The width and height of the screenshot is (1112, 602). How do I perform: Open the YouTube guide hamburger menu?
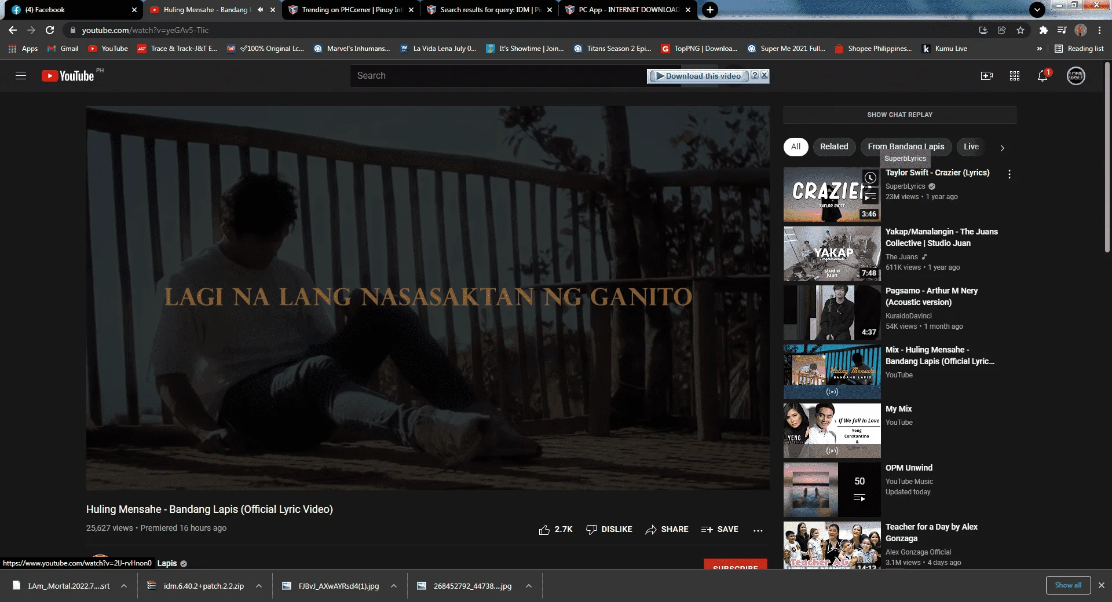click(21, 76)
